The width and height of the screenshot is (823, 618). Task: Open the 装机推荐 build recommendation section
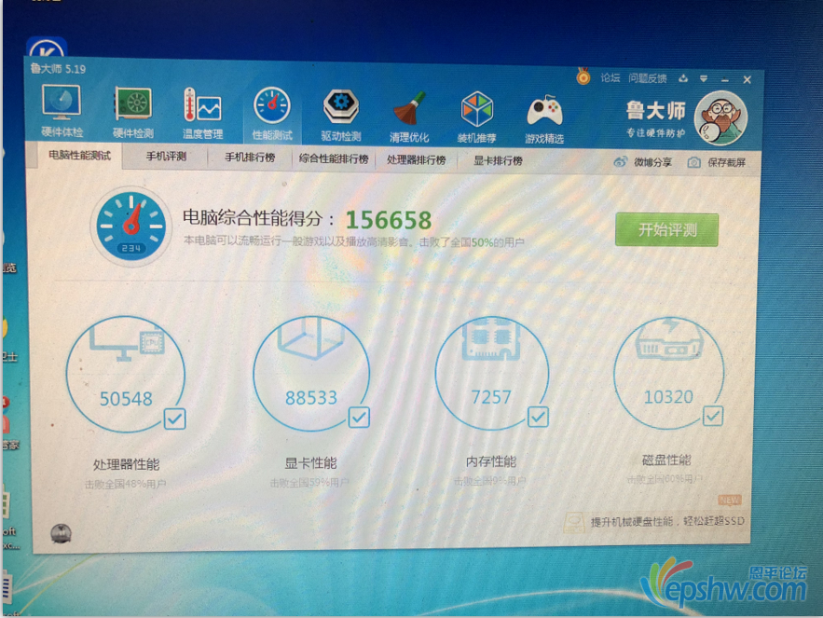pos(476,117)
